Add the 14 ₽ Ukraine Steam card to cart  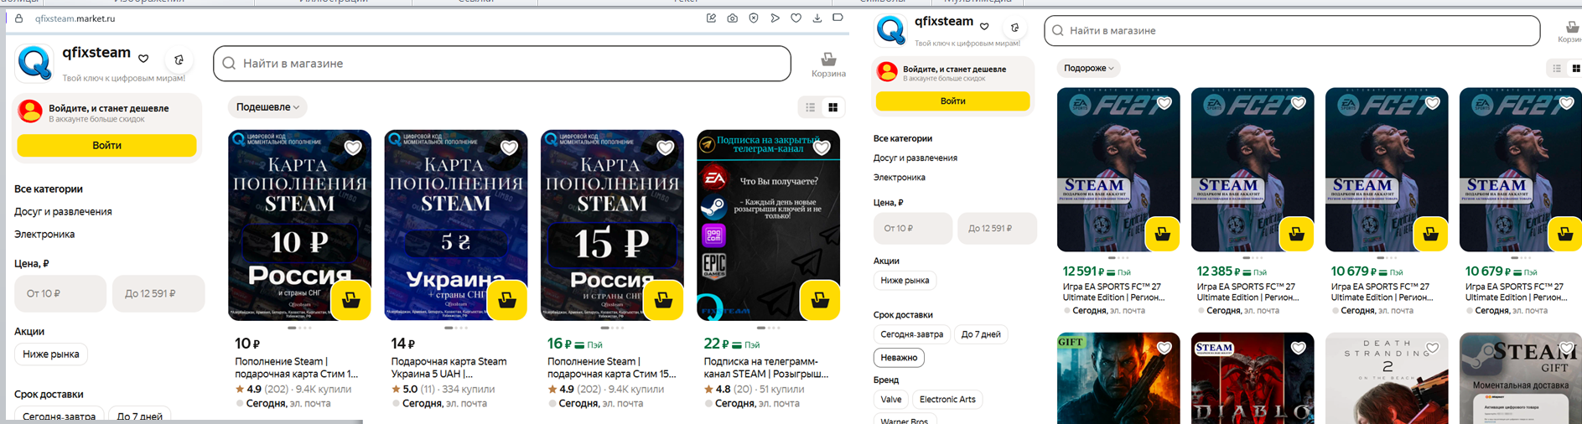click(x=507, y=300)
